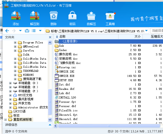Select 本地磁盘 (F:) drive
The width and height of the screenshot is (163, 134).
[x=26, y=91]
